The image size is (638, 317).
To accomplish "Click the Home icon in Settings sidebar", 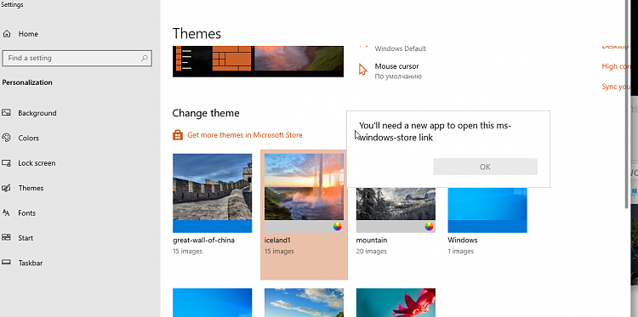I will (x=7, y=34).
